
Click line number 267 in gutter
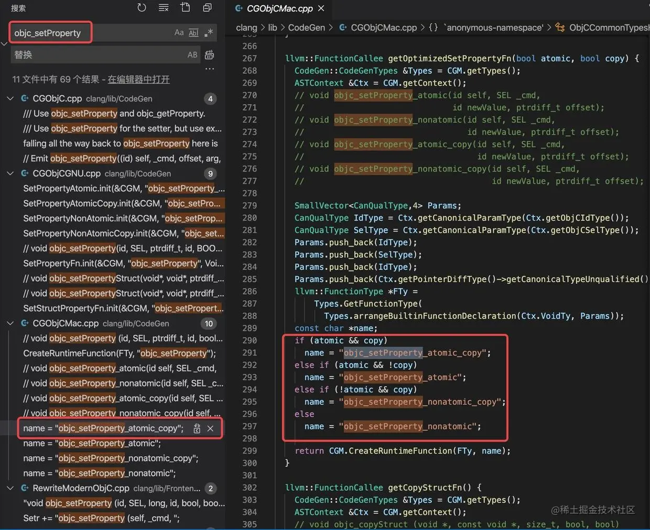tap(250, 59)
